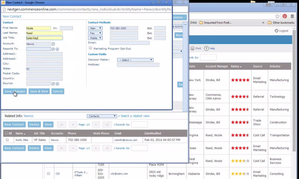Open the Chrome hamburger menu

point(292,16)
